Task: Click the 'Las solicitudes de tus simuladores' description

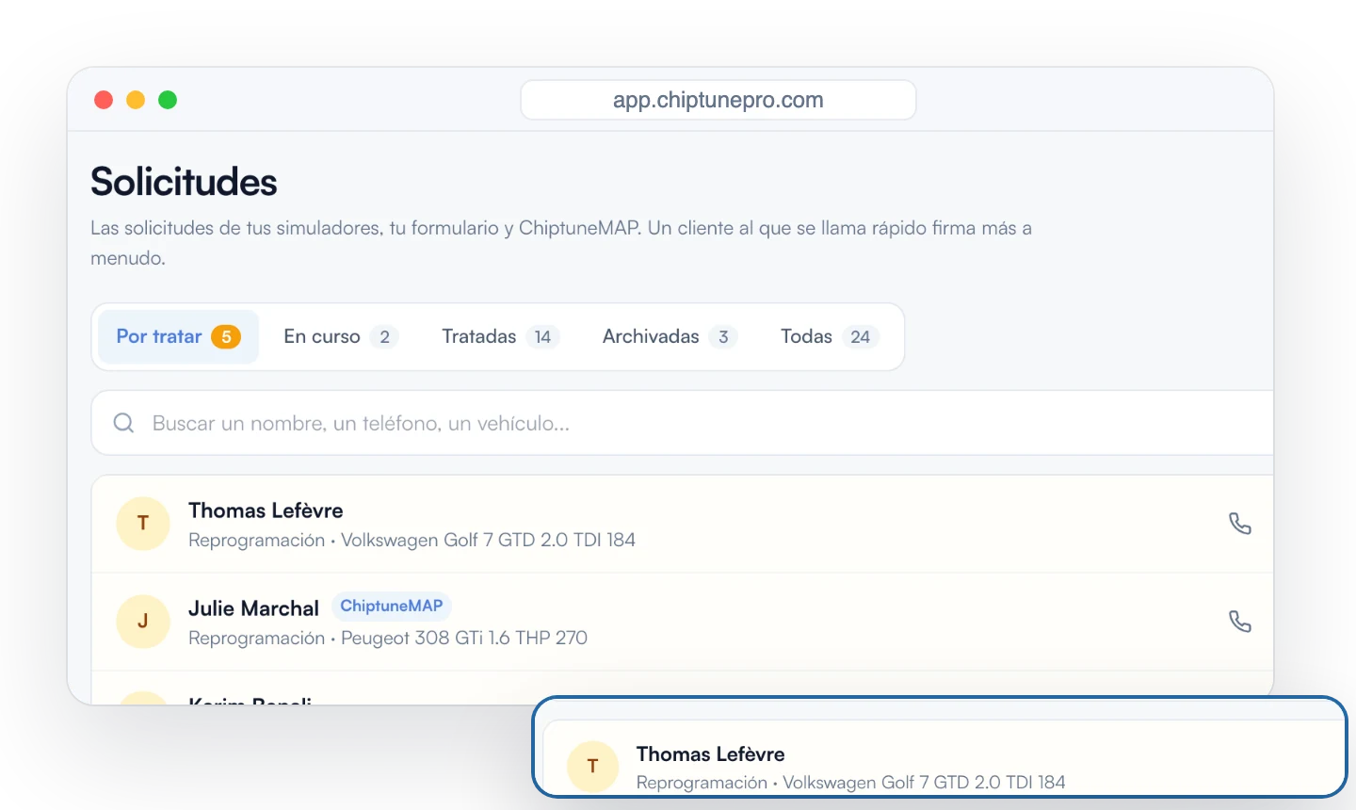Action: pos(561,242)
